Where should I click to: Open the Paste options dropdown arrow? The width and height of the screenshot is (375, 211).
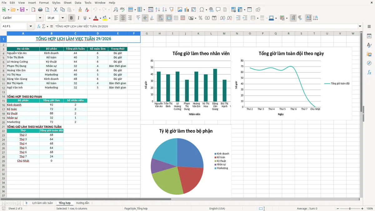tap(74, 10)
